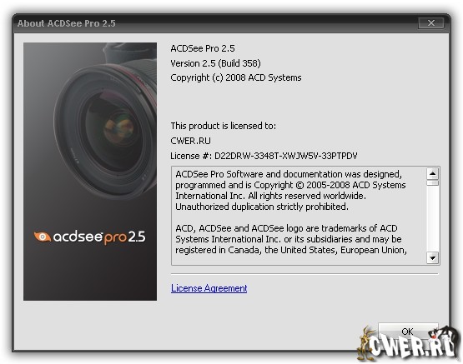Viewport: 463px width, 364px height.
Task: Click the trademarks paragraph in credits box
Action: (291, 239)
